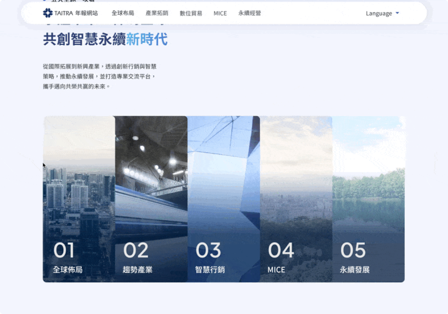Click the TAITRA snowflake logo icon
The height and width of the screenshot is (314, 448).
point(48,13)
